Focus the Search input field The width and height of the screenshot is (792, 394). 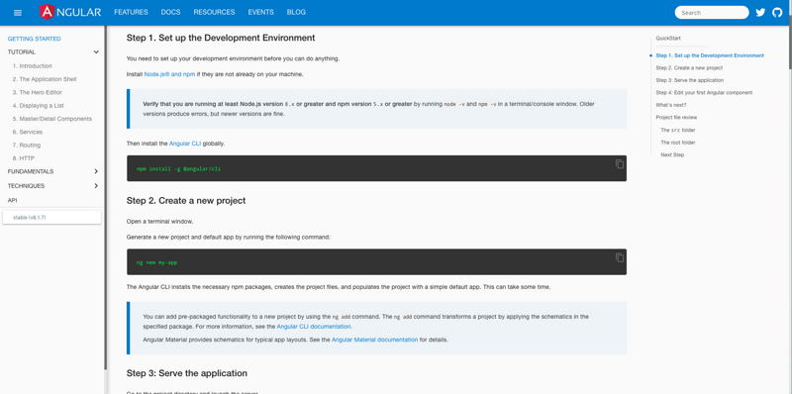pyautogui.click(x=712, y=13)
